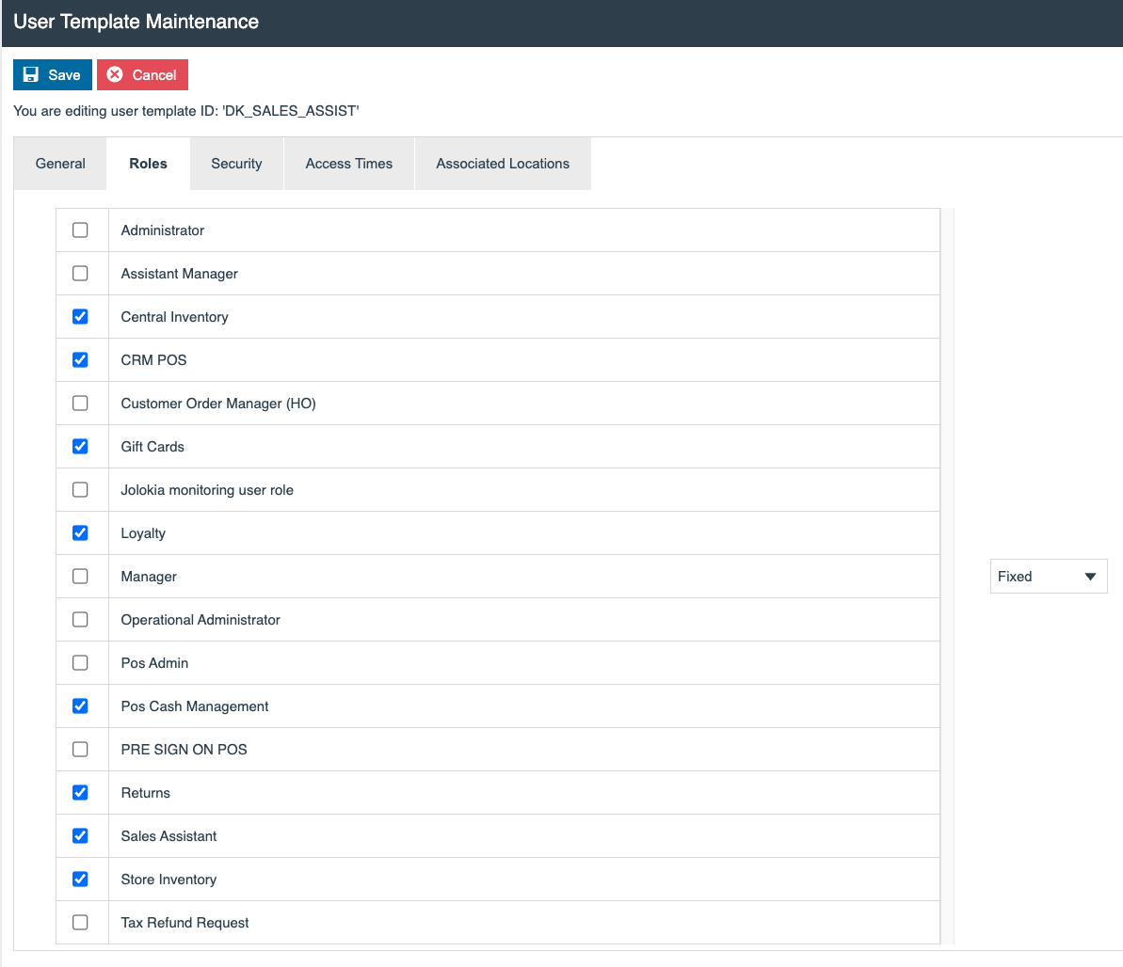
Task: Click the Operational Administrator text
Action: 201,620
